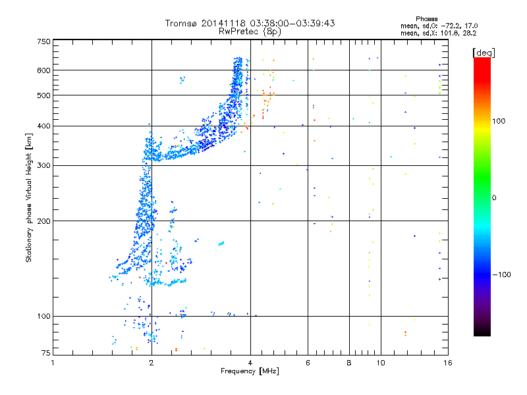
Task: Click the x-axis tick label '8'
Action: 349,363
